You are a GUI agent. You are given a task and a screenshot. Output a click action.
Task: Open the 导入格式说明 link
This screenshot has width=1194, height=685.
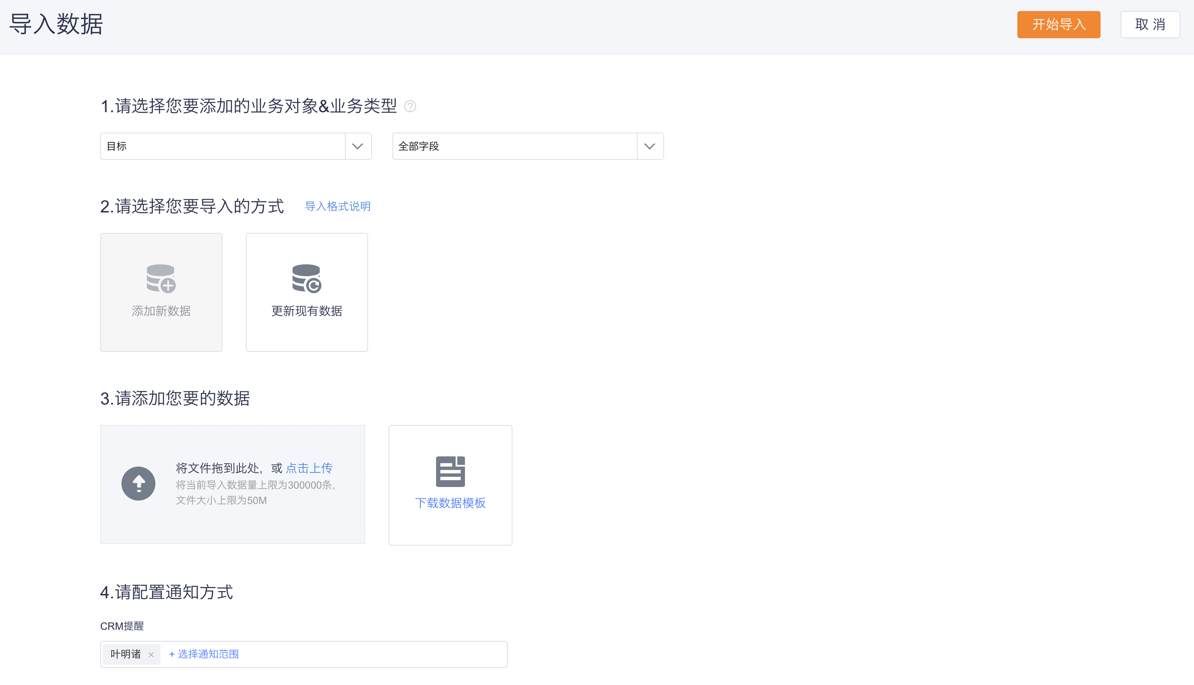338,206
